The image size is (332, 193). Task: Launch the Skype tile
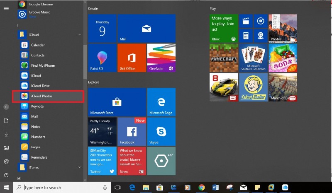(x=161, y=131)
